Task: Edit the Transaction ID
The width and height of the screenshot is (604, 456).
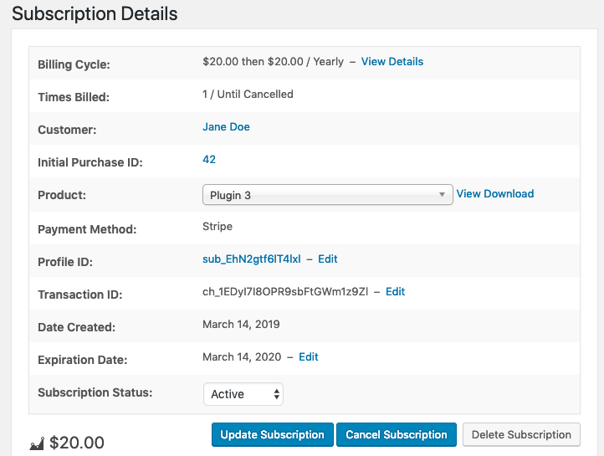Action: 395,292
